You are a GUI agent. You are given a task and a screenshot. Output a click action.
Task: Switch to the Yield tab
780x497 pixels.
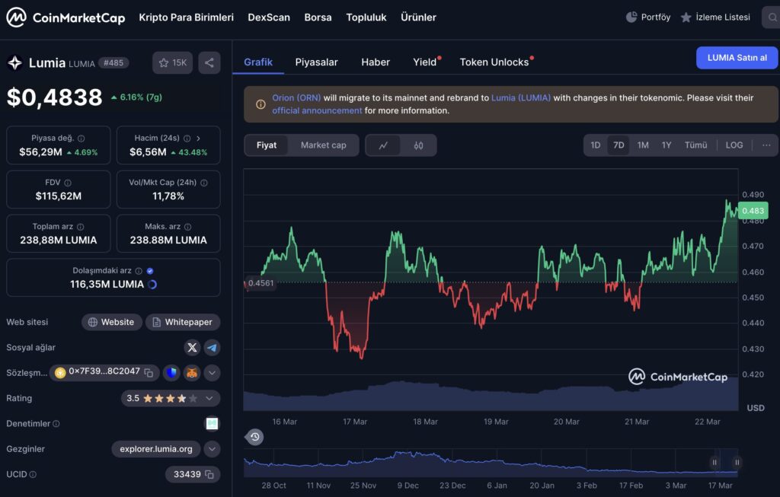[424, 62]
